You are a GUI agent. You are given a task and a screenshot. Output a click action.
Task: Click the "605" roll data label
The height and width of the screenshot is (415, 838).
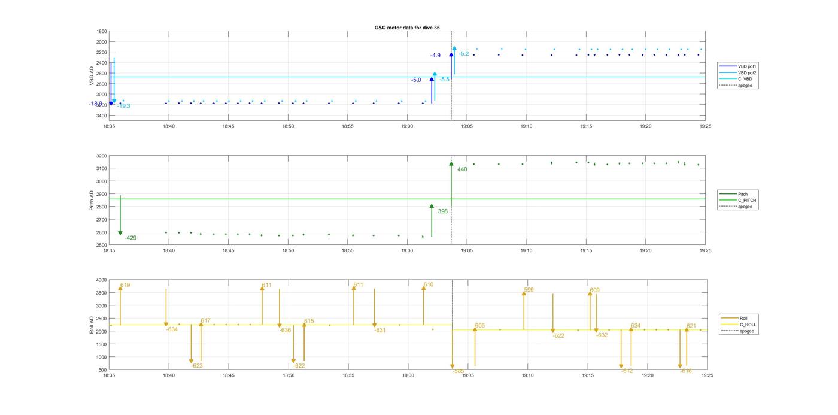[x=480, y=326]
